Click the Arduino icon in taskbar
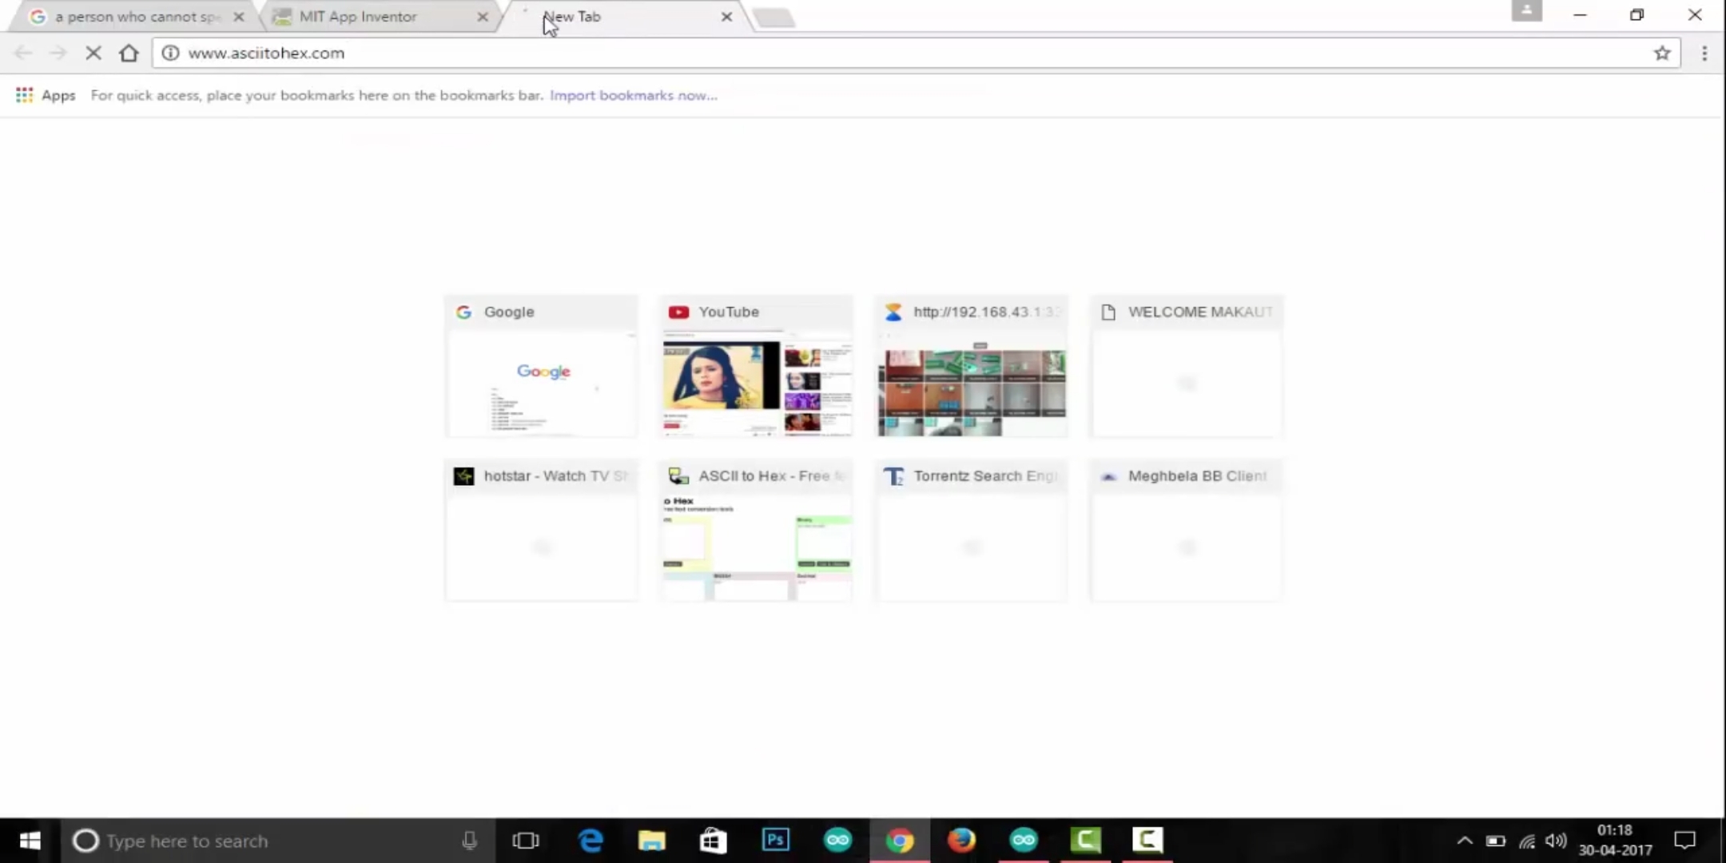Image resolution: width=1726 pixels, height=863 pixels. (837, 841)
